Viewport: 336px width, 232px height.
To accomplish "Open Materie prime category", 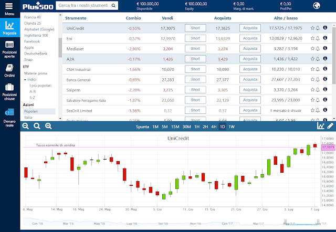I will coord(36,73).
